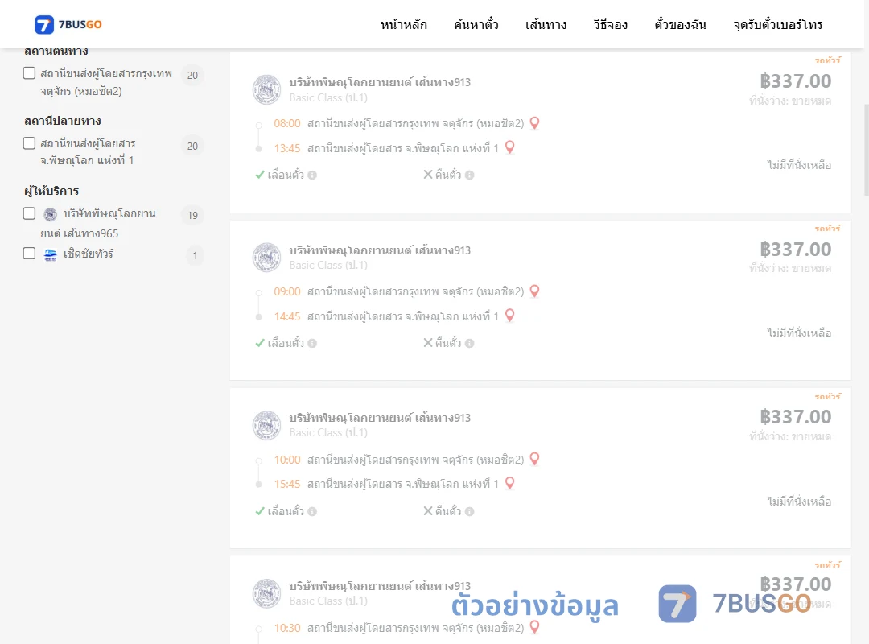Open the ตั๋วของฉัน menu item
This screenshot has width=869, height=644.
coord(680,24)
